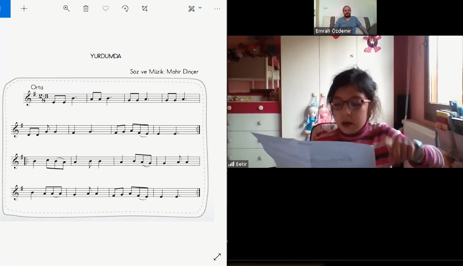463x266 pixels.
Task: Click 'Söz ve Müzik: Mahir Dinçer' text
Action: [x=164, y=72]
